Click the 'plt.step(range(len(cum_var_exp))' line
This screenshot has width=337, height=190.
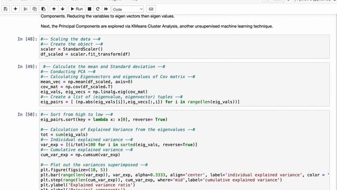161,180
